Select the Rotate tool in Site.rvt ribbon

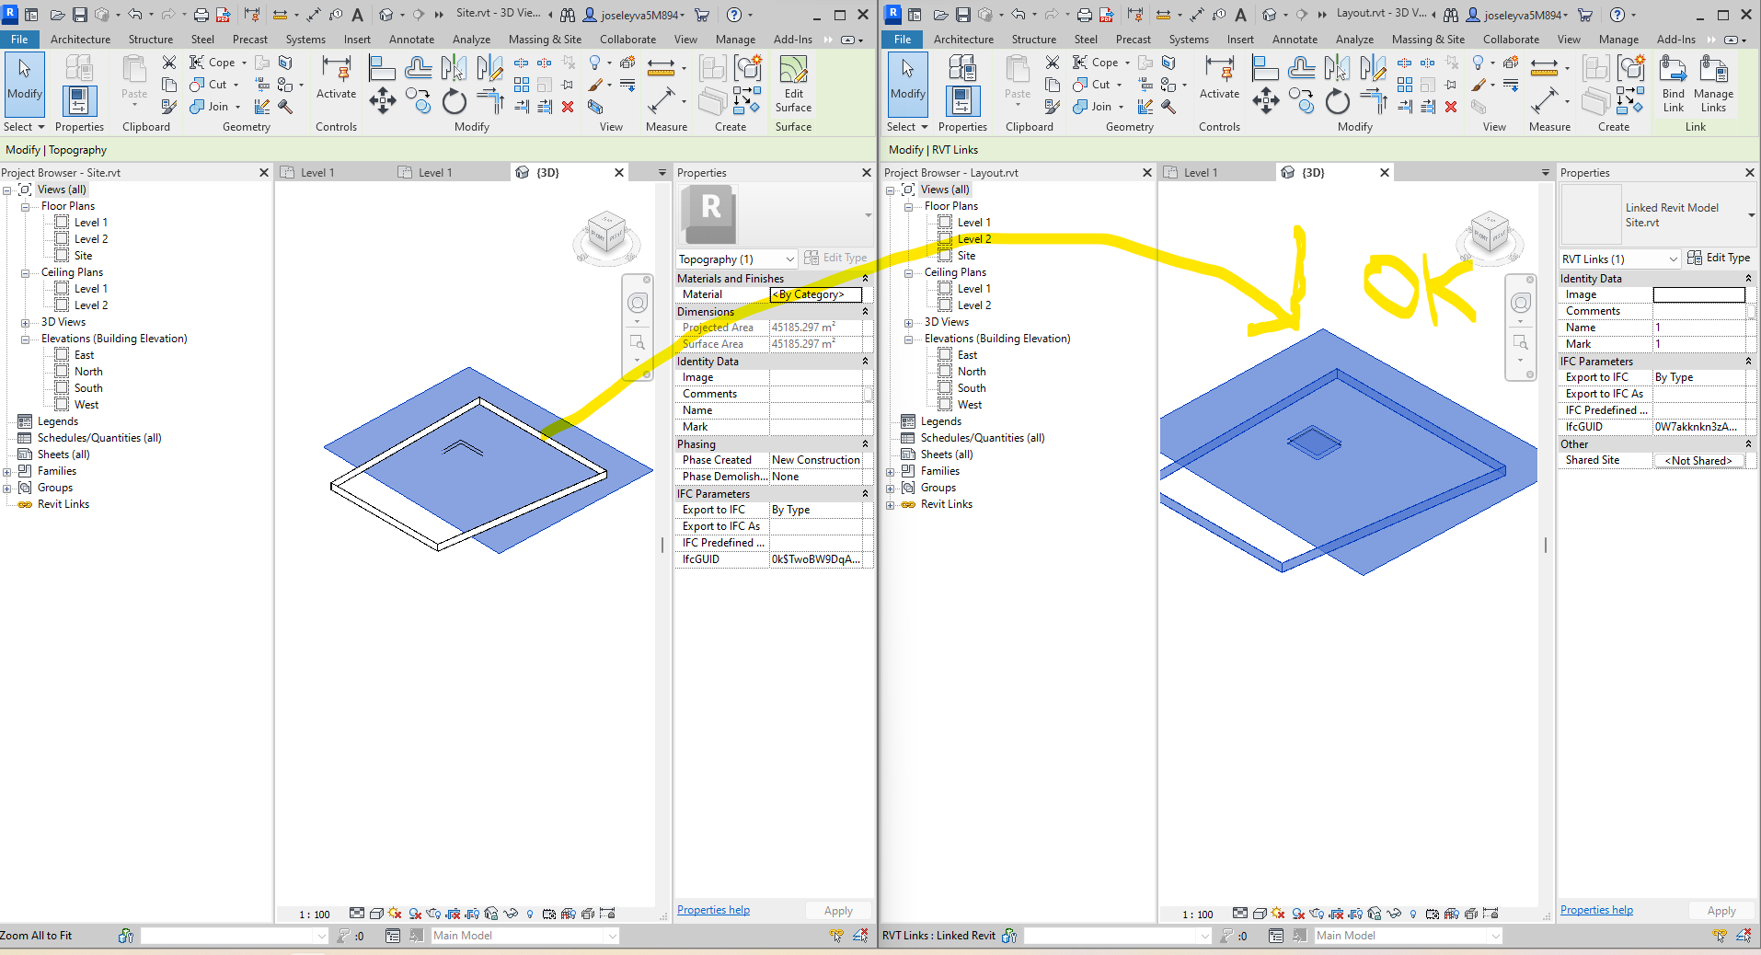pyautogui.click(x=455, y=101)
